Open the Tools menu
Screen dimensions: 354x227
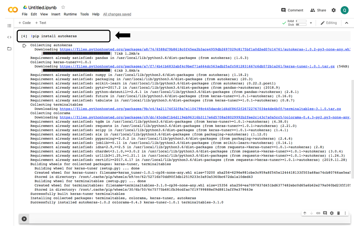coord(84,14)
